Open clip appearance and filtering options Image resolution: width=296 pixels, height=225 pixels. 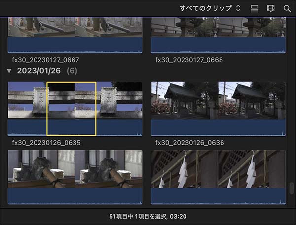(x=271, y=8)
